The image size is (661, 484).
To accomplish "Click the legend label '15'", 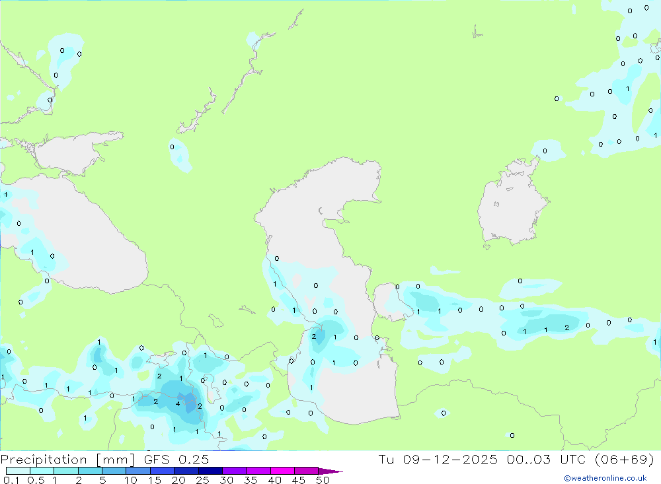I will [155, 480].
